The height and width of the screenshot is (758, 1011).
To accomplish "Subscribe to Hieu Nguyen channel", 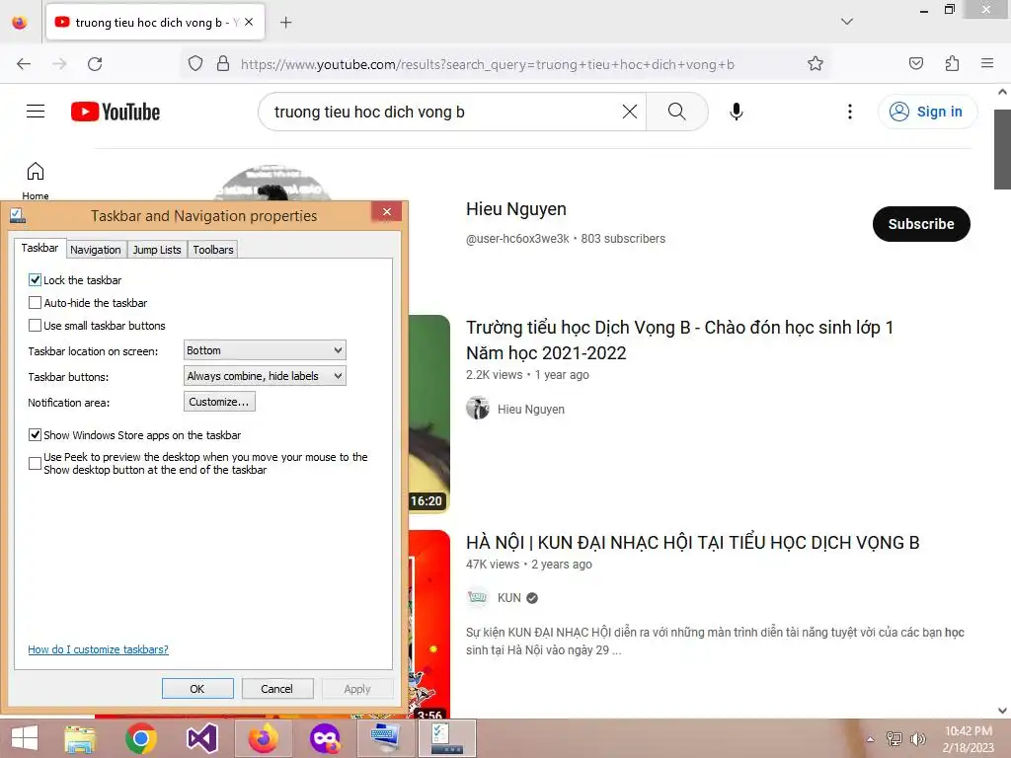I will (x=921, y=224).
